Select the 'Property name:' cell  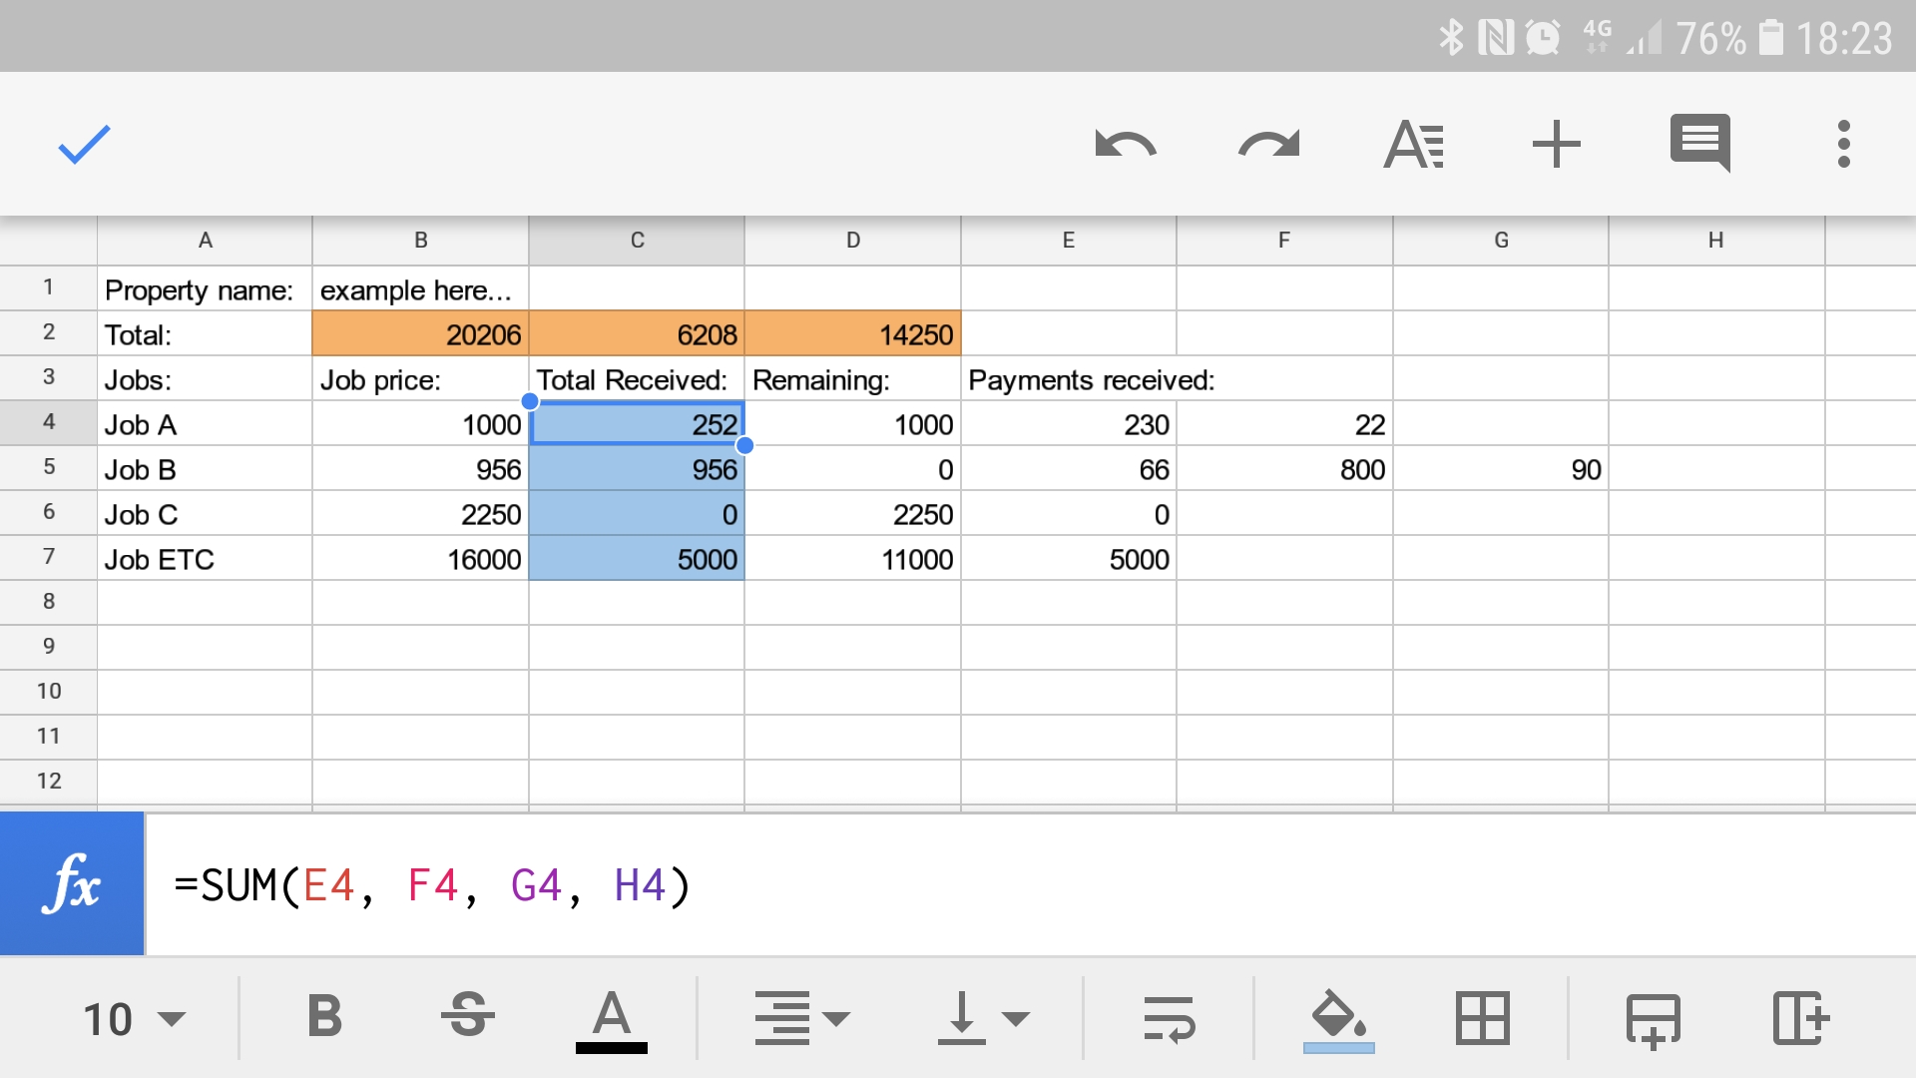(x=205, y=288)
